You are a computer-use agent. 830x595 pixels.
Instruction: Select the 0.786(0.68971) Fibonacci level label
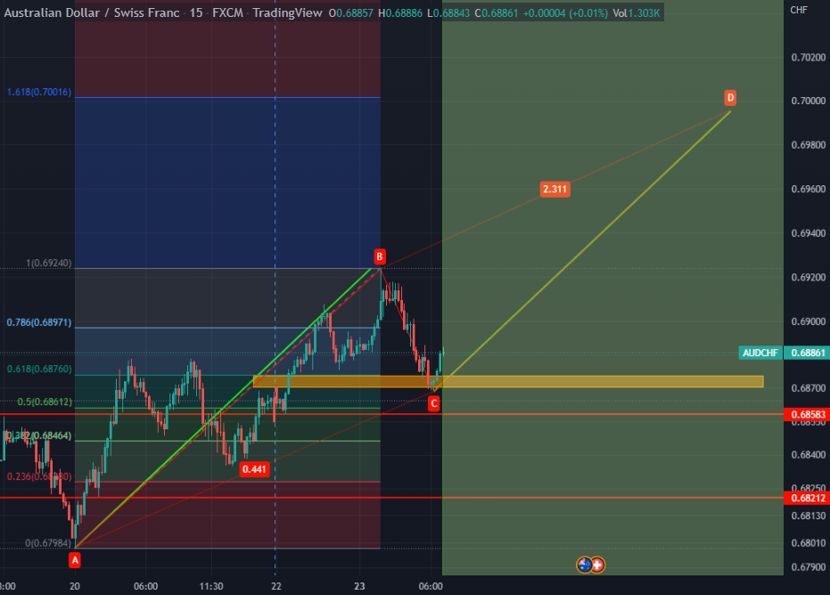[x=39, y=322]
